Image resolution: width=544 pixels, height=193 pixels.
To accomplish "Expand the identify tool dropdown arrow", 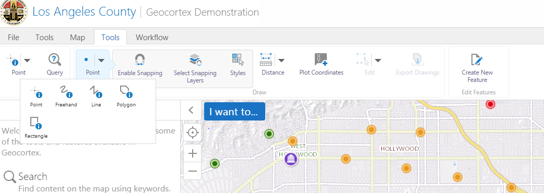I will [27, 61].
